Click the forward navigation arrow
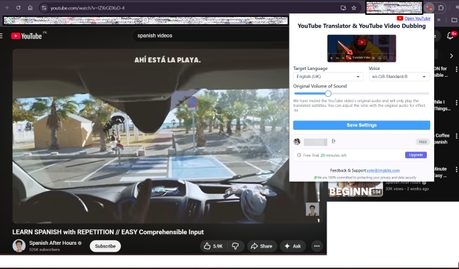Image resolution: width=459 pixels, height=269 pixels. (7, 8)
